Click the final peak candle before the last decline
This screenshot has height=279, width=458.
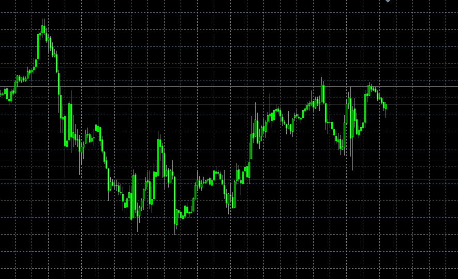(x=370, y=88)
